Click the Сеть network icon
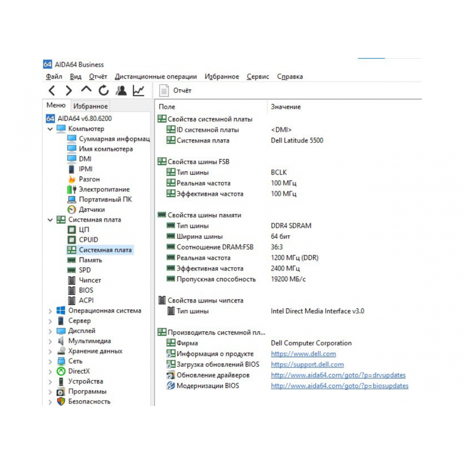 point(61,361)
